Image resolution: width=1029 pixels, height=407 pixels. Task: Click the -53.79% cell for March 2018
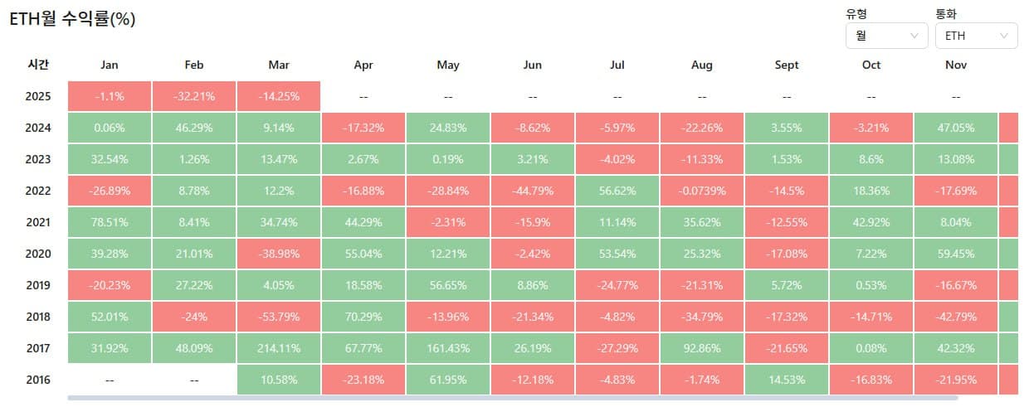pos(279,317)
